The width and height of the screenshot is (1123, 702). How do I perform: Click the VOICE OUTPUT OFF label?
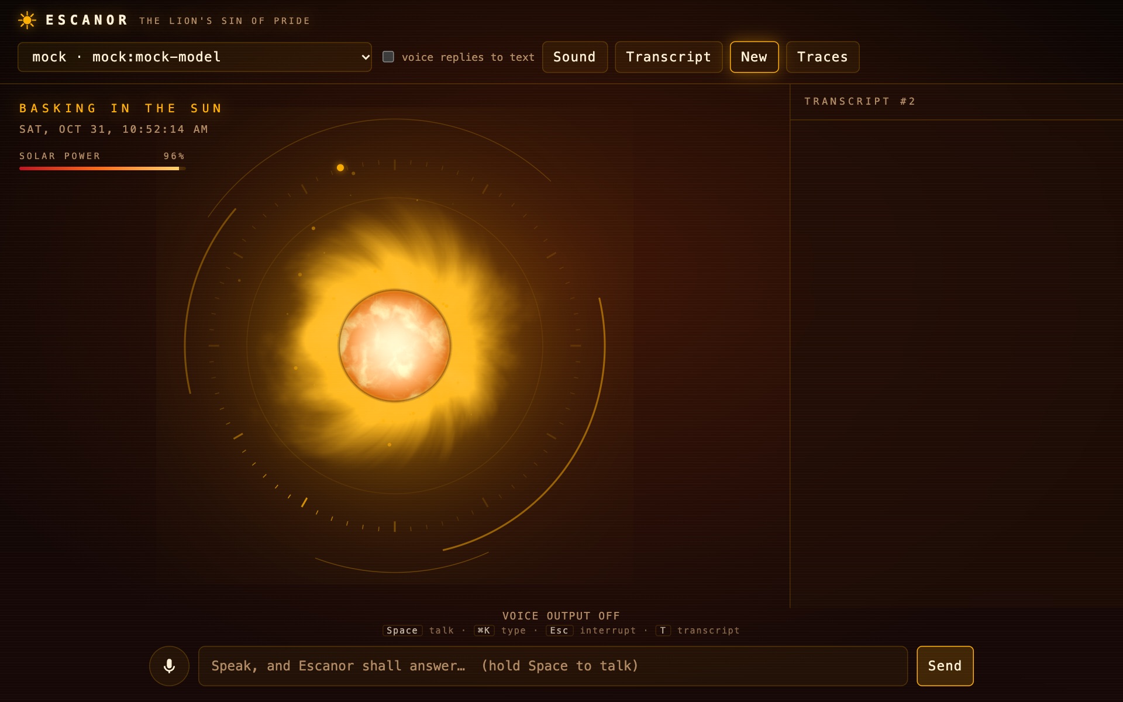(561, 616)
